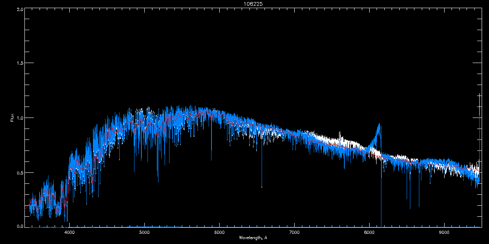Click the 1.0 y-axis tick label
Image resolution: width=489 pixels, height=244 pixels.
[x=19, y=118]
